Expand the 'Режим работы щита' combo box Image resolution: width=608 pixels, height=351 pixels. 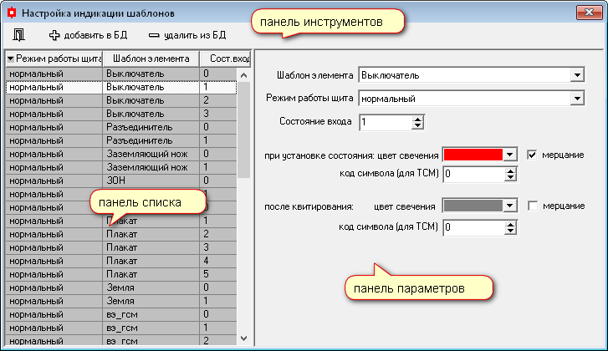576,99
